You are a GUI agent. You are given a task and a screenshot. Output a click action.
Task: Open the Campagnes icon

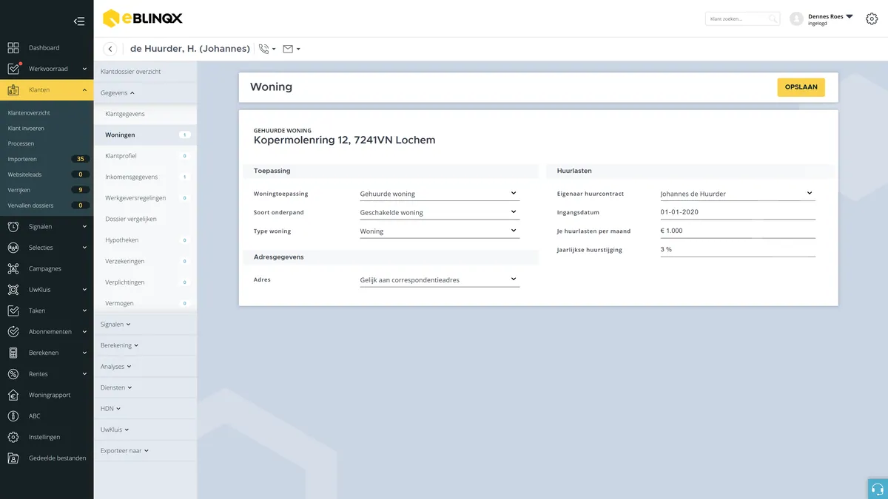(x=13, y=269)
